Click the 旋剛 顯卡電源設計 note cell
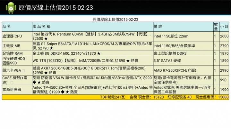This screenshot has width=231, height=129. tap(183, 80)
